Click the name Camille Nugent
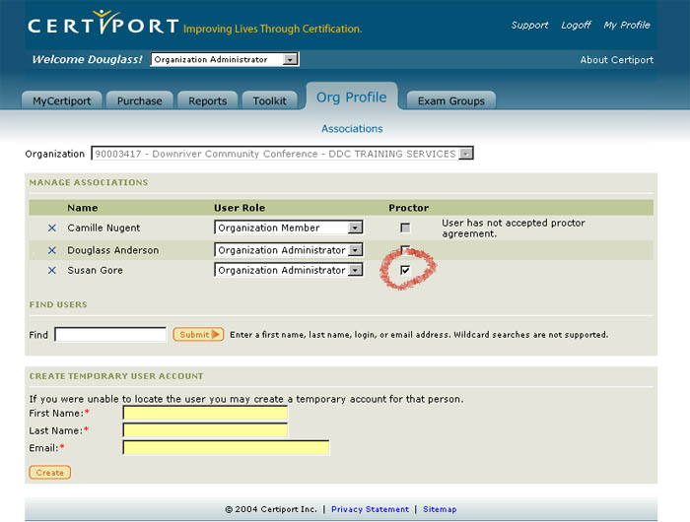This screenshot has height=522, width=690. 103,228
